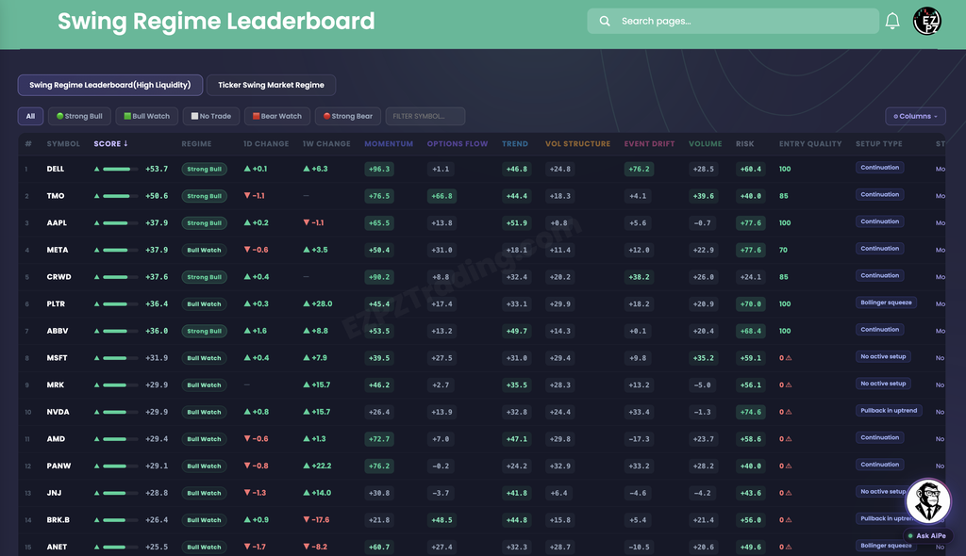Sort by the Vol Structure column
The height and width of the screenshot is (556, 966).
(x=578, y=143)
